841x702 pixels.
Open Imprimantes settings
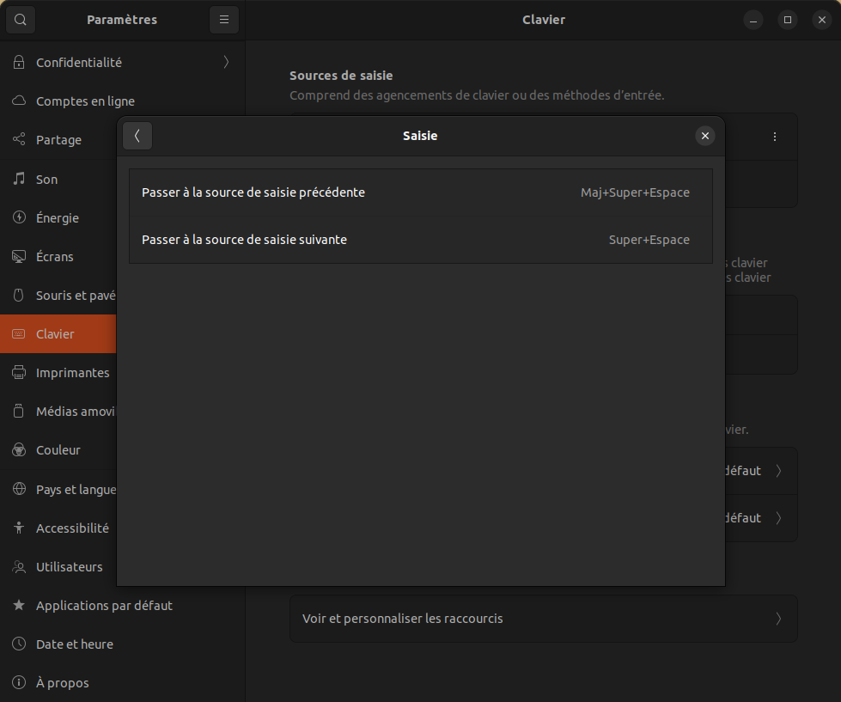tap(58, 372)
